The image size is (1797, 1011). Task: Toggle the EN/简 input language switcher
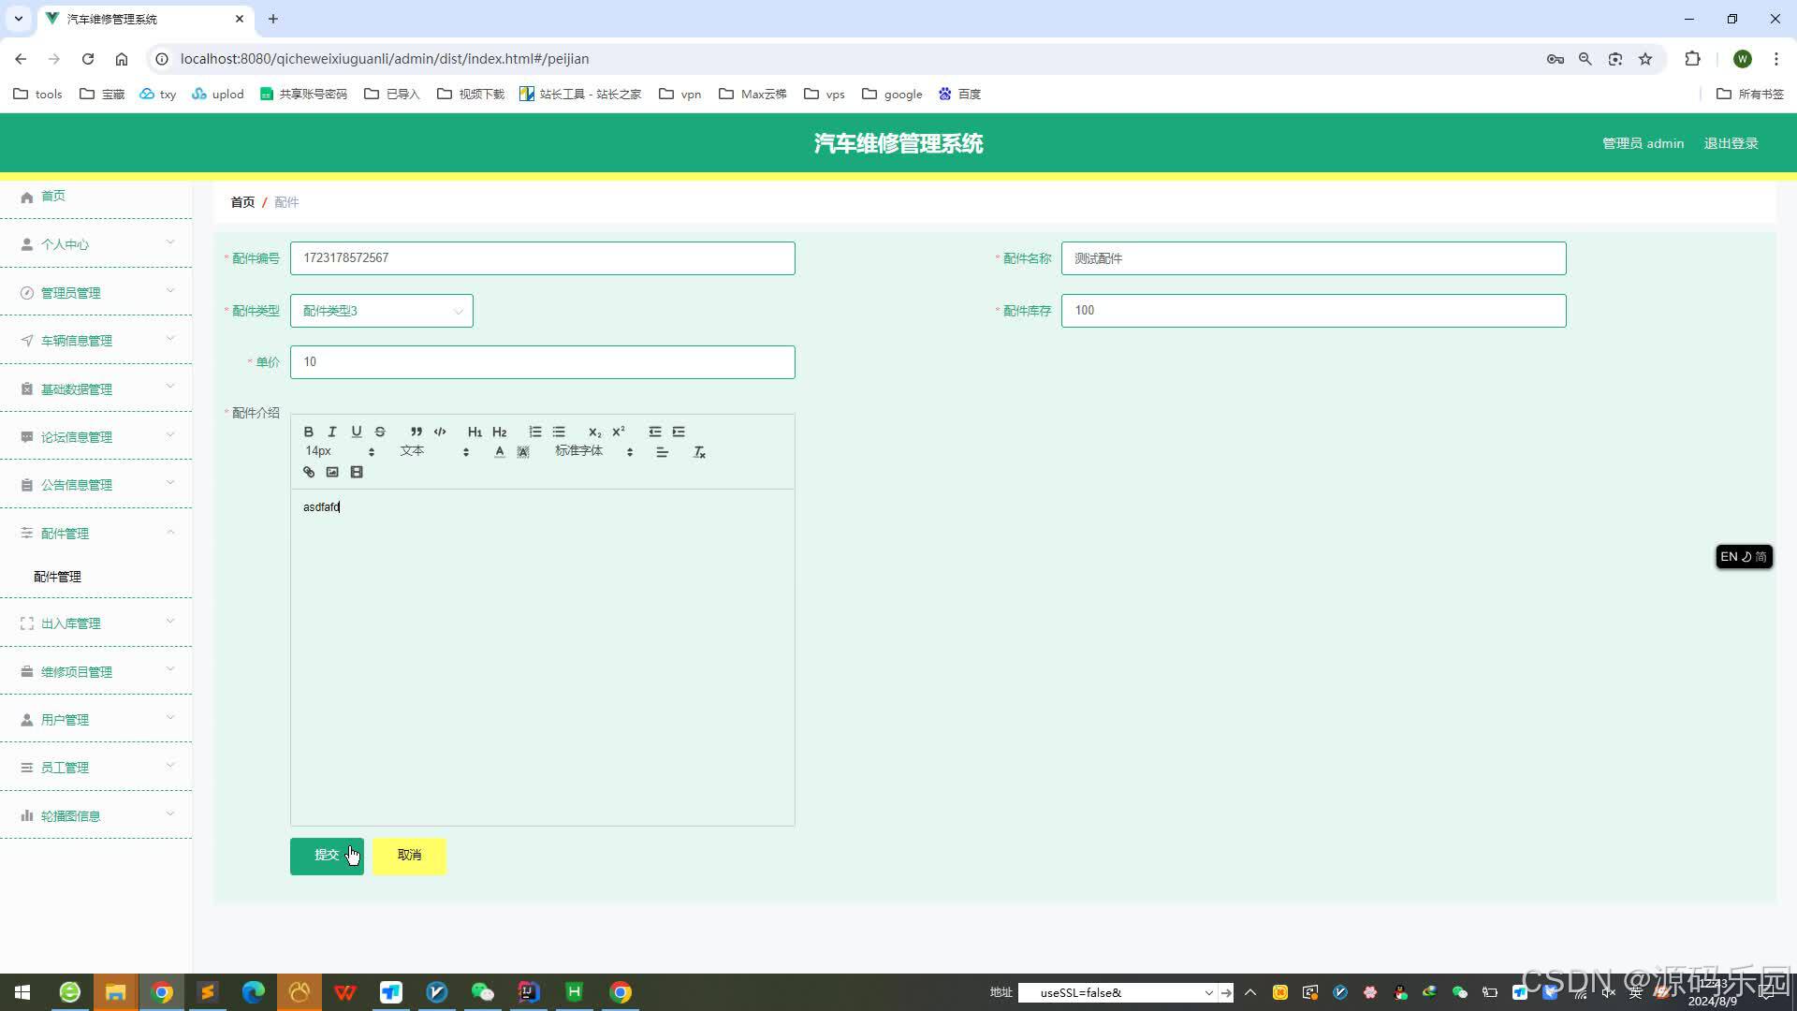tap(1743, 556)
